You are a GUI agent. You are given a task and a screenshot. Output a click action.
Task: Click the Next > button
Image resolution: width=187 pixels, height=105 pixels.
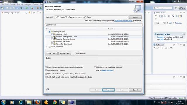(108, 90)
